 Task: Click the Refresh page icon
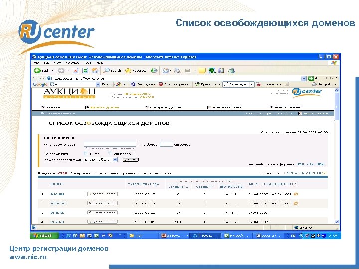(x=85, y=70)
